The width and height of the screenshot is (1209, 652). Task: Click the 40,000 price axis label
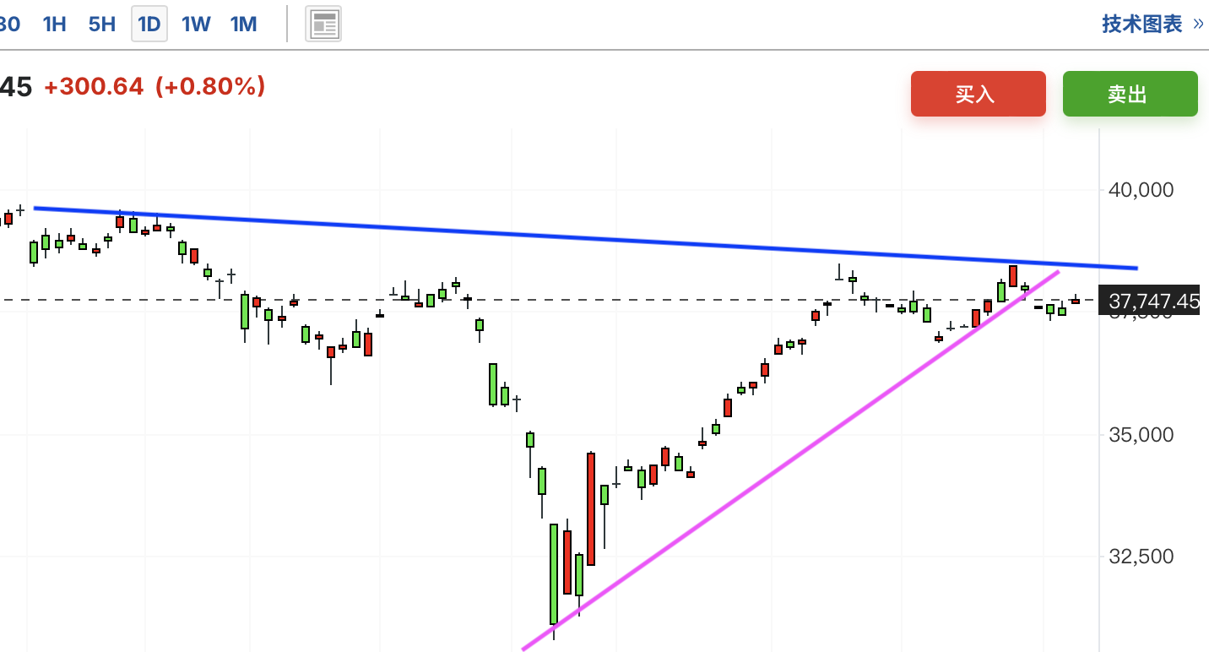[1141, 190]
